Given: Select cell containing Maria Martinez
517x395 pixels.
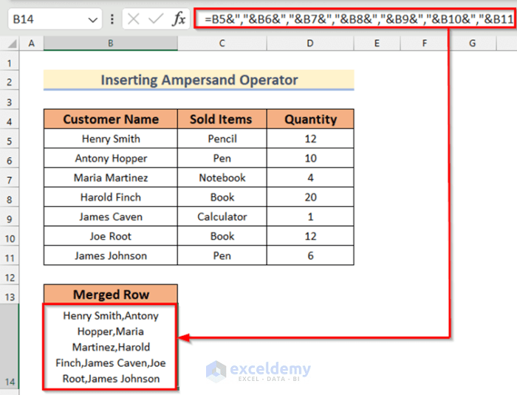Looking at the screenshot, I should (x=111, y=177).
